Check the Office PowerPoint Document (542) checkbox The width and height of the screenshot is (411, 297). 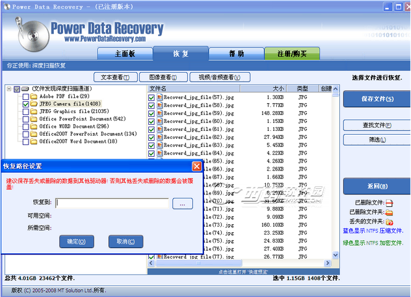tap(26, 119)
